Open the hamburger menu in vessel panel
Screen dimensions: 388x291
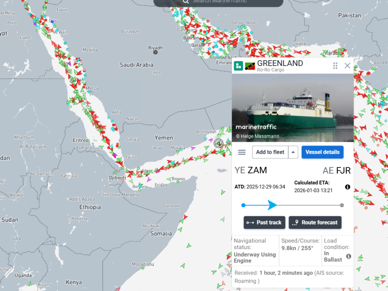[x=242, y=152]
